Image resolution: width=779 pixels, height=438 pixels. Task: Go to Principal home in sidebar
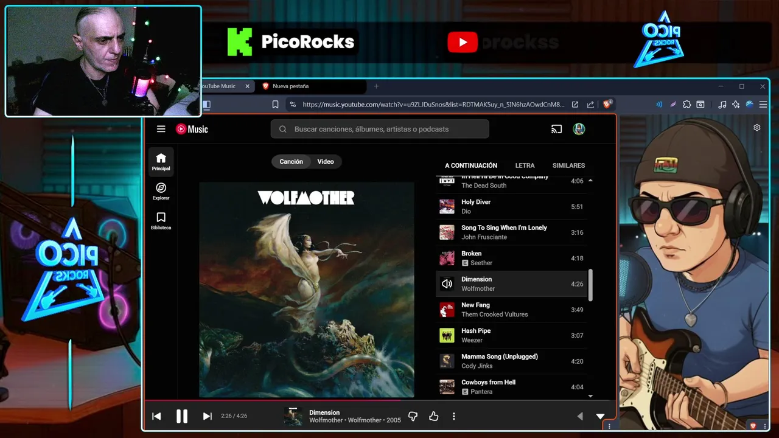pos(161,162)
